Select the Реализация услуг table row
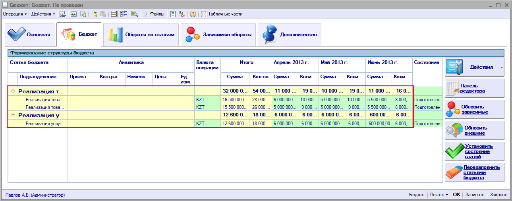This screenshot has height=201, width=512. pyautogui.click(x=44, y=124)
